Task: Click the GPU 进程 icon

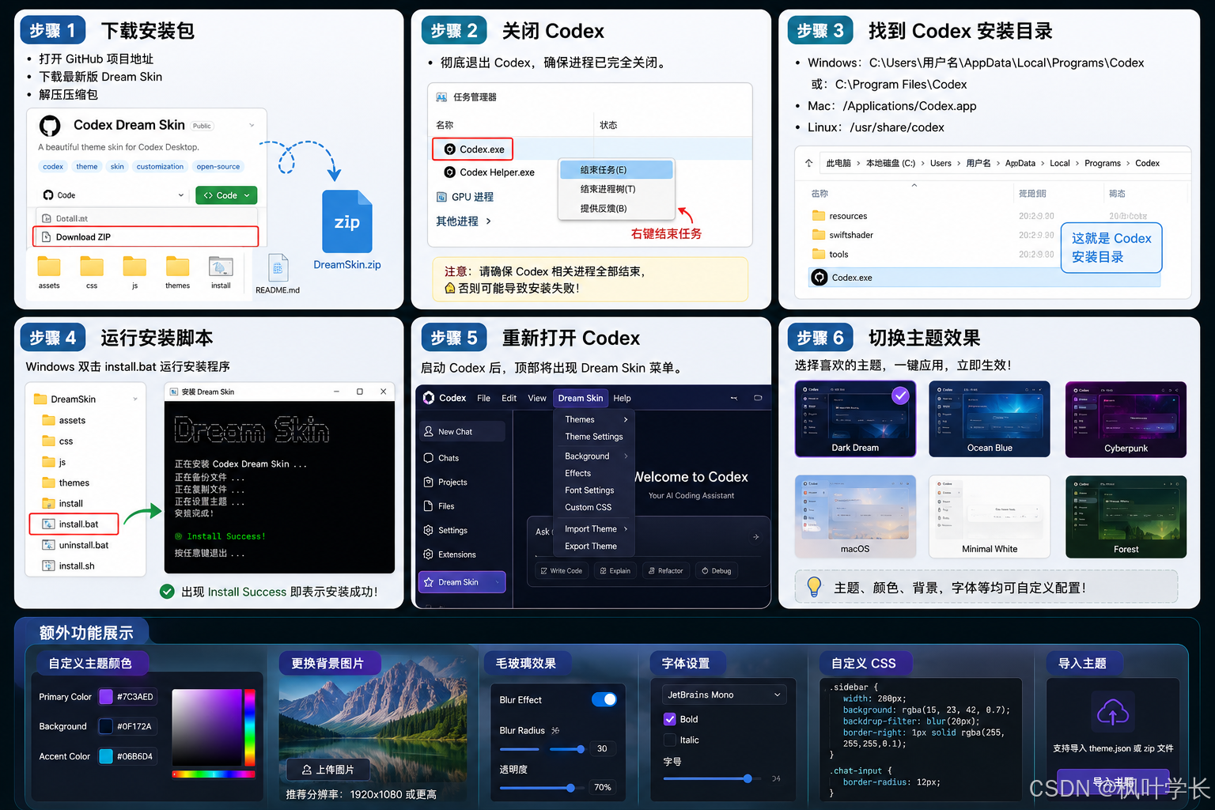Action: (442, 197)
